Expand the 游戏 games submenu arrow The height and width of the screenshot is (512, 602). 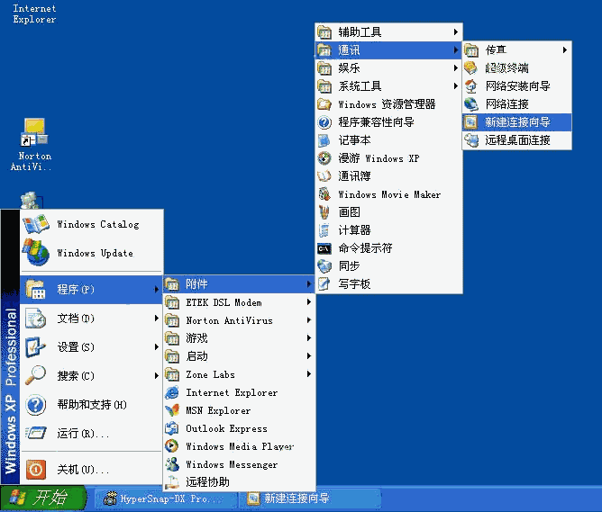pos(309,337)
